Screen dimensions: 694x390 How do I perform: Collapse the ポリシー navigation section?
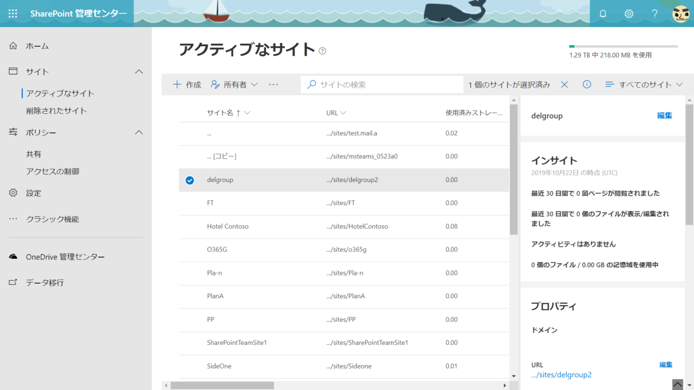tap(139, 132)
